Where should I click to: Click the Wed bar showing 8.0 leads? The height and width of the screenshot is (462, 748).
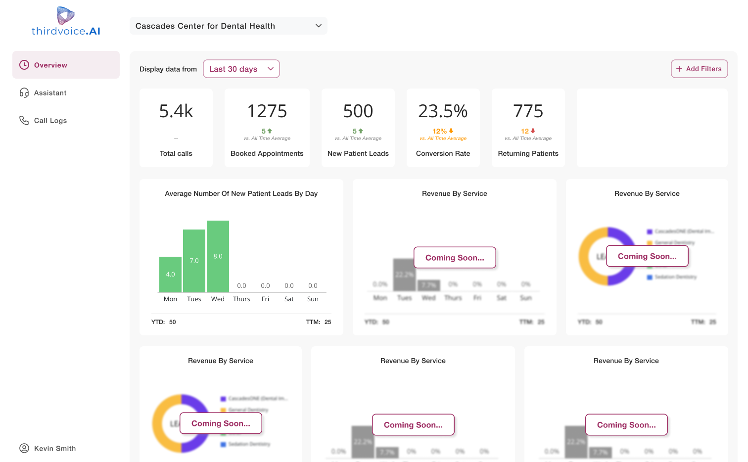click(218, 256)
